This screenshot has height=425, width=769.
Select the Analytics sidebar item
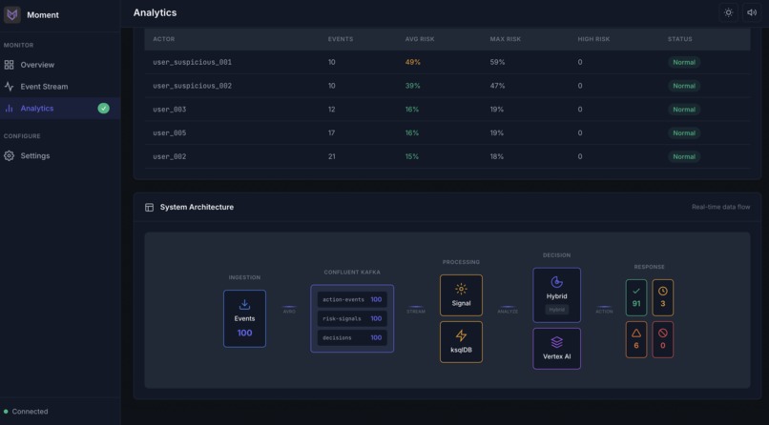60,109
